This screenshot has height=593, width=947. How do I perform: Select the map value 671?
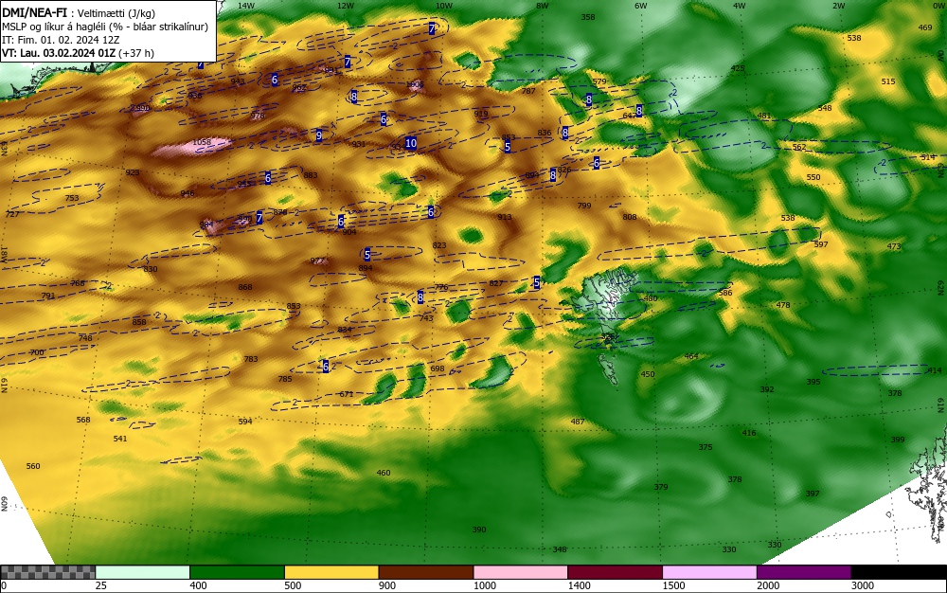[346, 394]
